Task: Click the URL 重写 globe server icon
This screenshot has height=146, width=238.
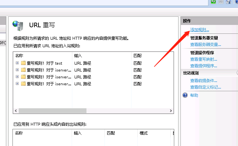Action: pos(18,26)
